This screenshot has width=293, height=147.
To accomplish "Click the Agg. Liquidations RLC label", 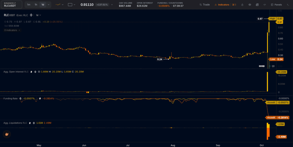I will (15, 123).
